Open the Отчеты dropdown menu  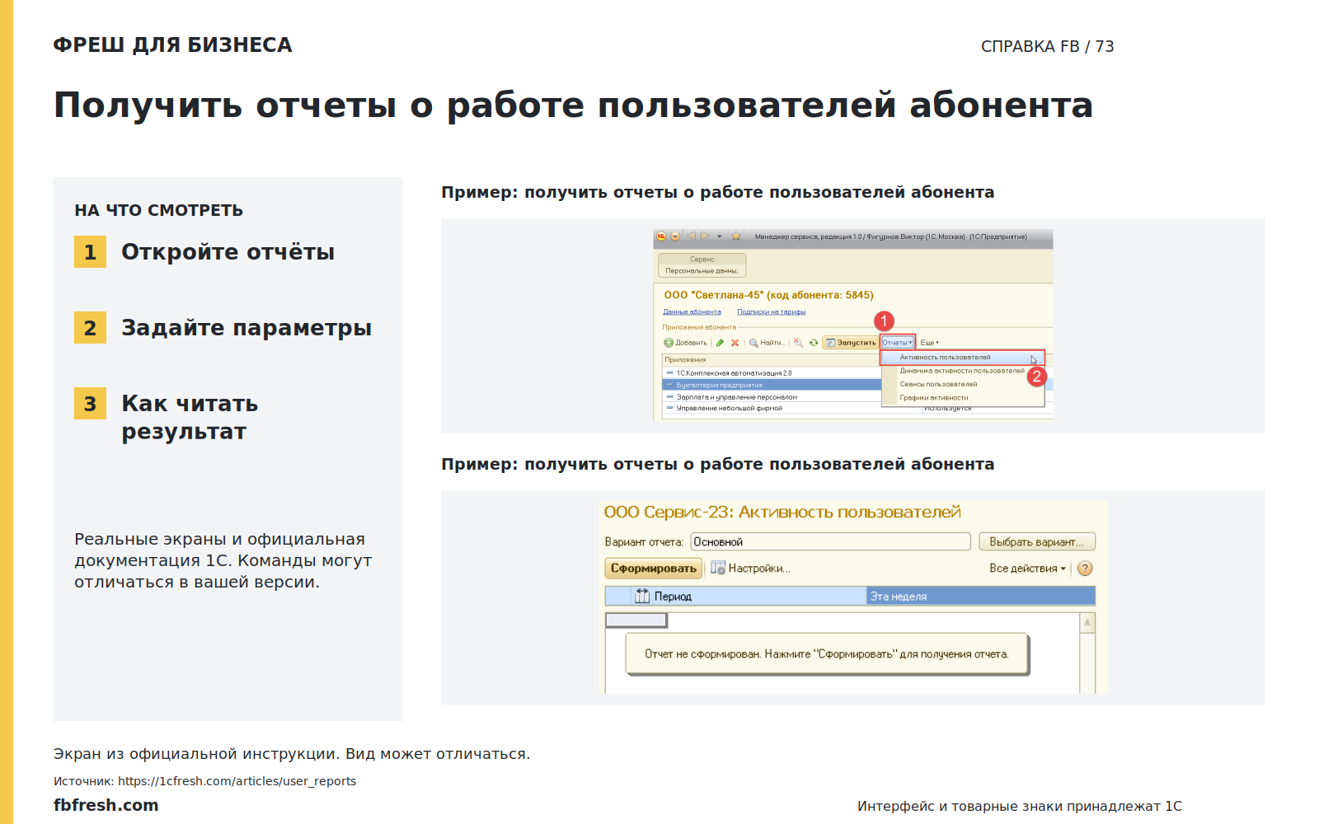pos(898,343)
